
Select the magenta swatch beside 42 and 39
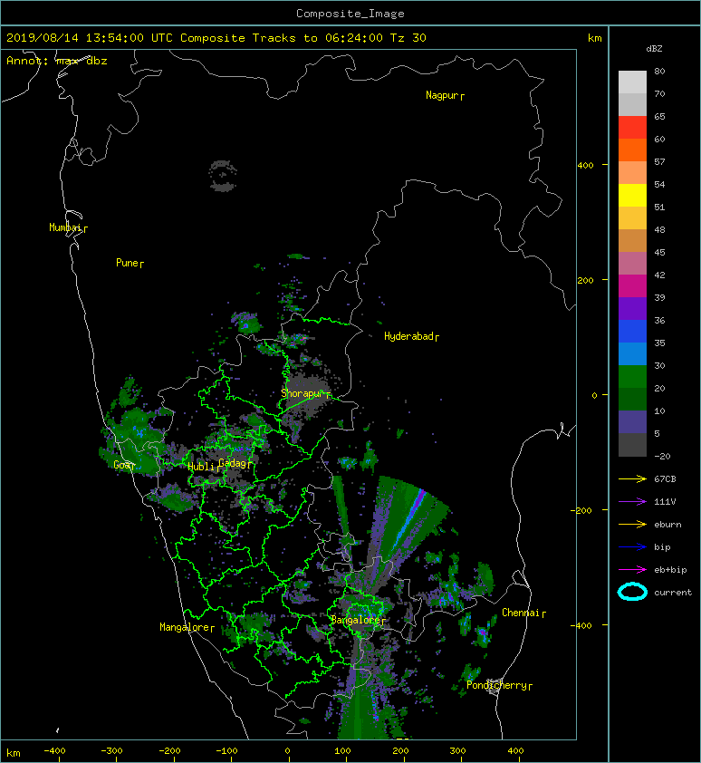(632, 286)
